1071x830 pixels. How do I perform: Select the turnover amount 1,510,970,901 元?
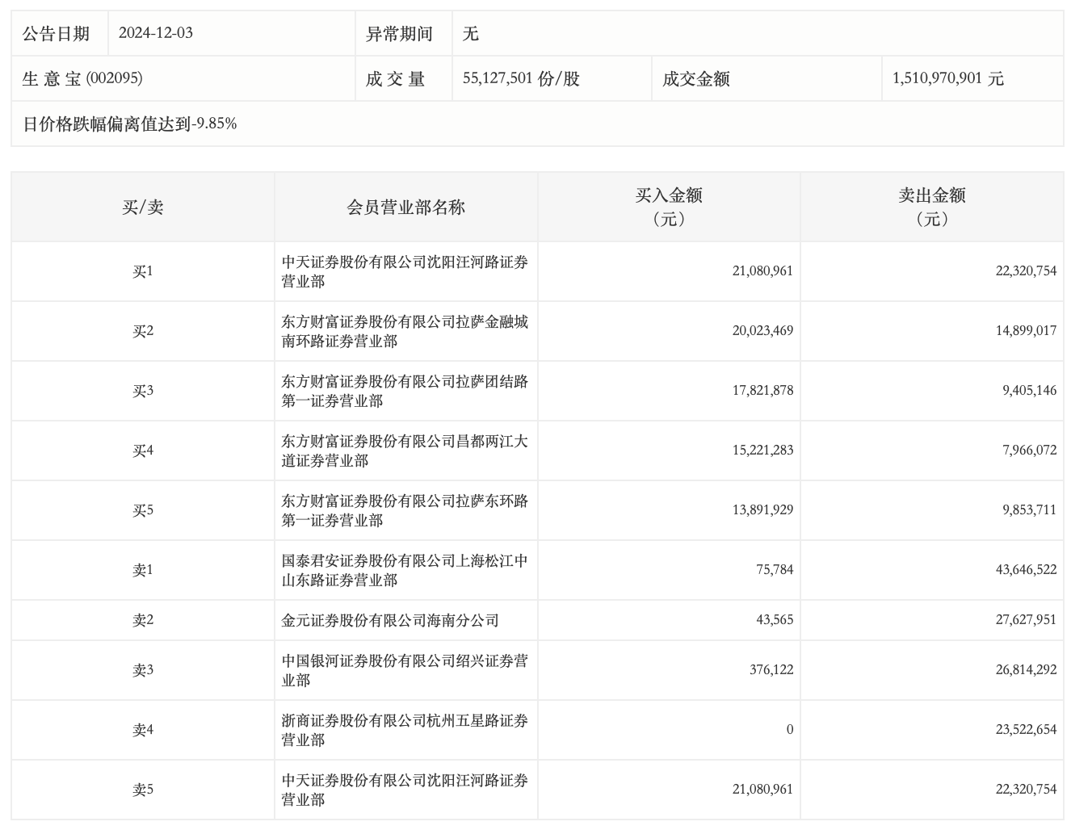coord(947,78)
